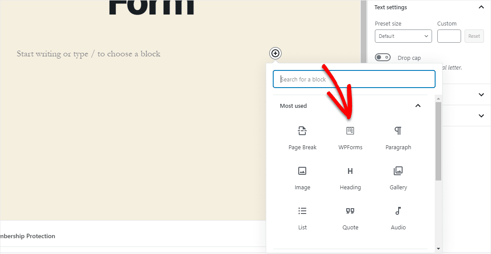The height and width of the screenshot is (254, 491).
Task: Collapse the Text settings panel
Action: pos(481,7)
